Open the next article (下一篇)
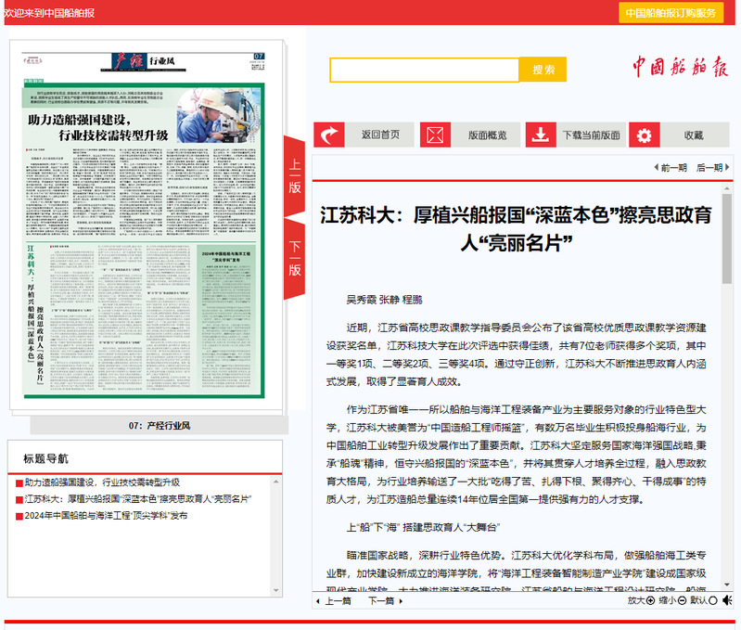Screen dimensions: 741x630 click(382, 600)
